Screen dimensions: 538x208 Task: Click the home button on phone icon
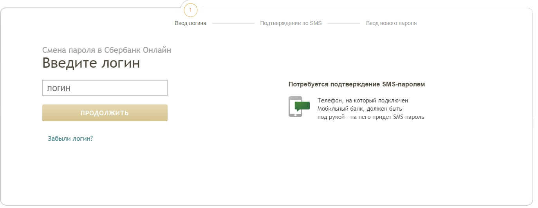pos(295,115)
